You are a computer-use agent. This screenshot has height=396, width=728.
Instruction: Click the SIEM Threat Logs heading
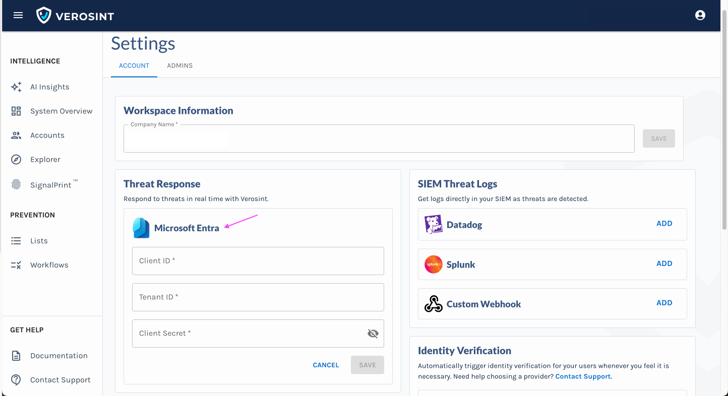(458, 184)
